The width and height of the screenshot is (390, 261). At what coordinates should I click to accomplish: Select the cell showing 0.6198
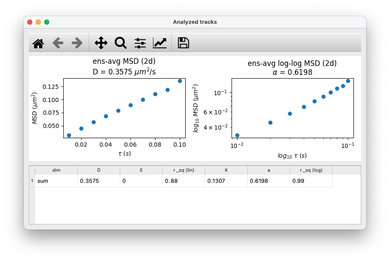(268, 181)
